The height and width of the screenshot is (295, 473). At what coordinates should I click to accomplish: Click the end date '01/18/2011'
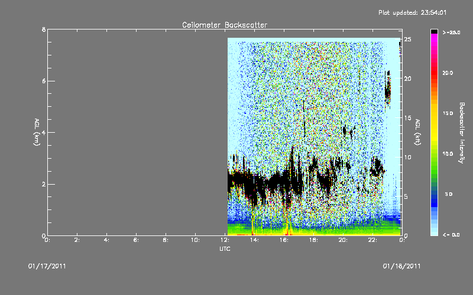tap(401, 266)
